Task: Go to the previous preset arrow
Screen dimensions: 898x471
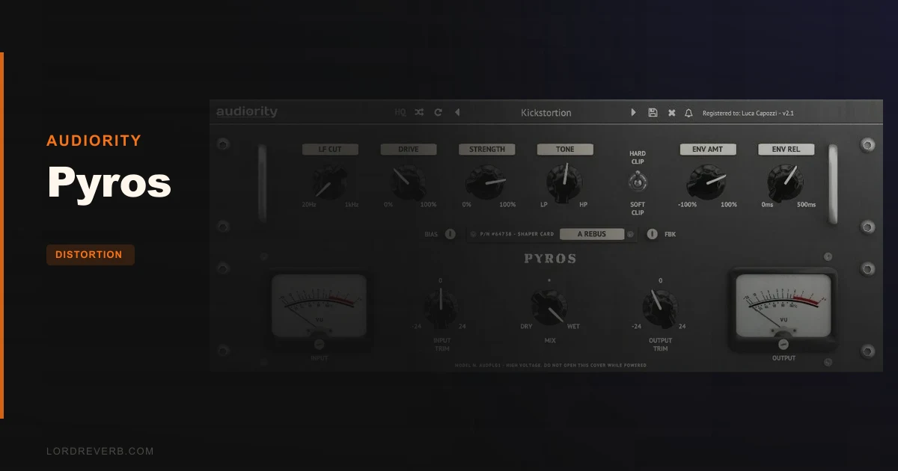Action: point(457,113)
